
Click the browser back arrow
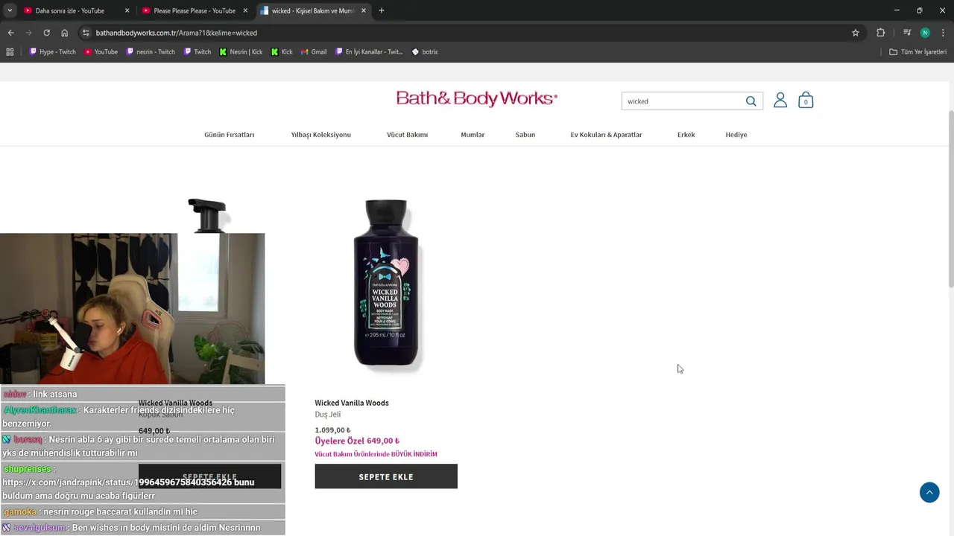coord(10,33)
